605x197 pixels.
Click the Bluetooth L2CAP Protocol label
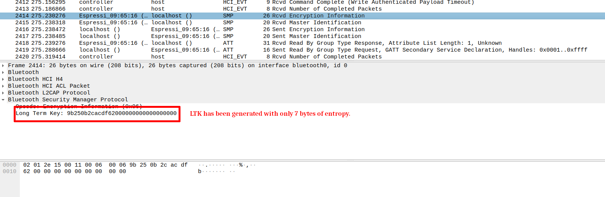point(49,93)
